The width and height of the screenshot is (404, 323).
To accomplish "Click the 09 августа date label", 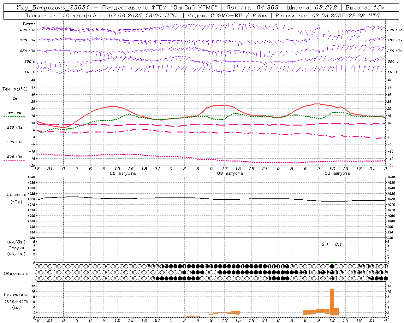I will (x=230, y=173).
